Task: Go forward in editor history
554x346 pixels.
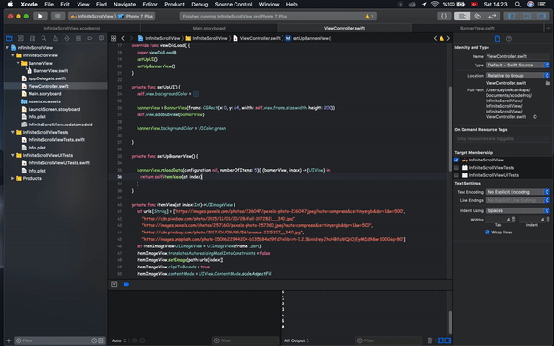Action: click(x=131, y=38)
